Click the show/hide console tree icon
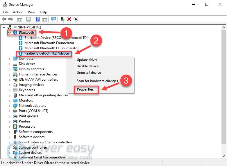Image resolution: width=227 pixels, height=166 pixels. point(20,19)
